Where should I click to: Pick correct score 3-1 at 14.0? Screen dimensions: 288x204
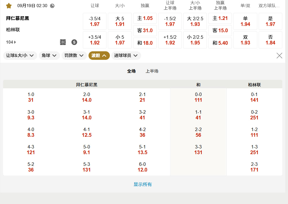(x=87, y=115)
